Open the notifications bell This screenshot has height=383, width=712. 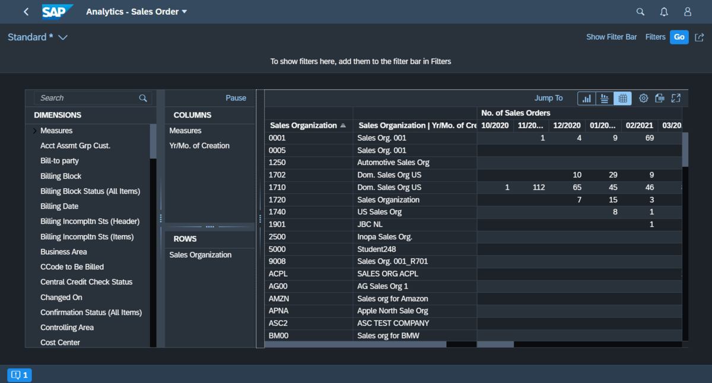tap(663, 11)
